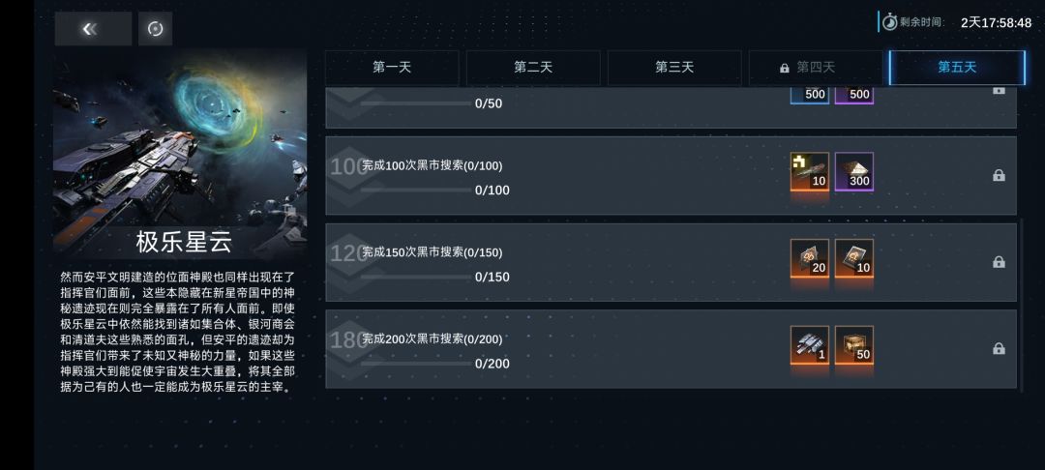Tap the missile reward icon showing 10
This screenshot has width=1045, height=470.
click(810, 171)
